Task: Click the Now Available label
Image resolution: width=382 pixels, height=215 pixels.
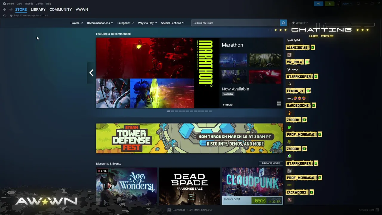Action: coord(235,89)
